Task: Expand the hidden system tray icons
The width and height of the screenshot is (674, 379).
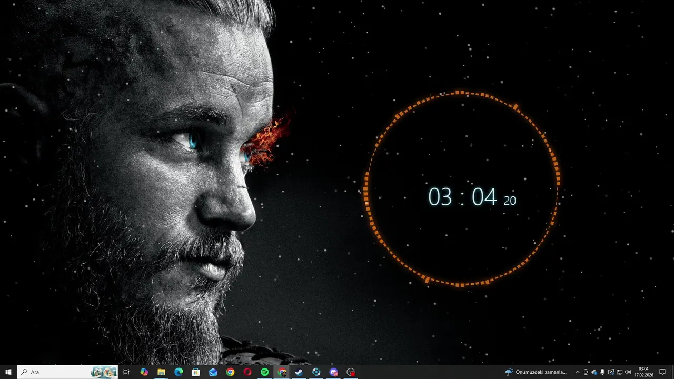Action: (578, 372)
